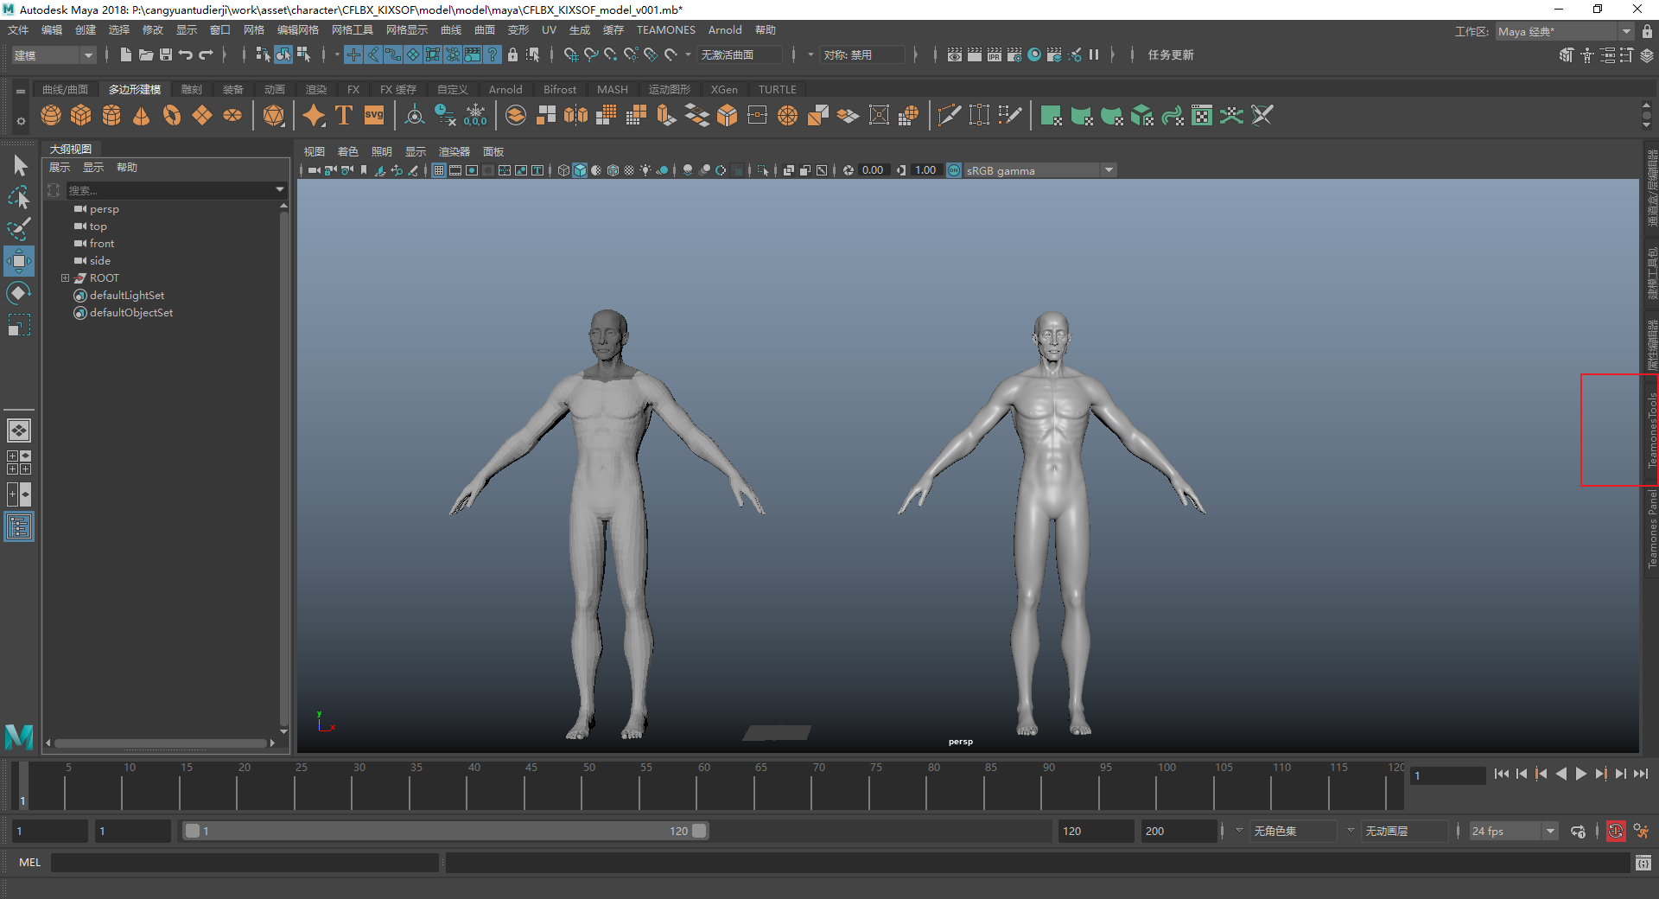Image resolution: width=1659 pixels, height=899 pixels.
Task: Click the polygon cube shelf icon
Action: coord(81,115)
